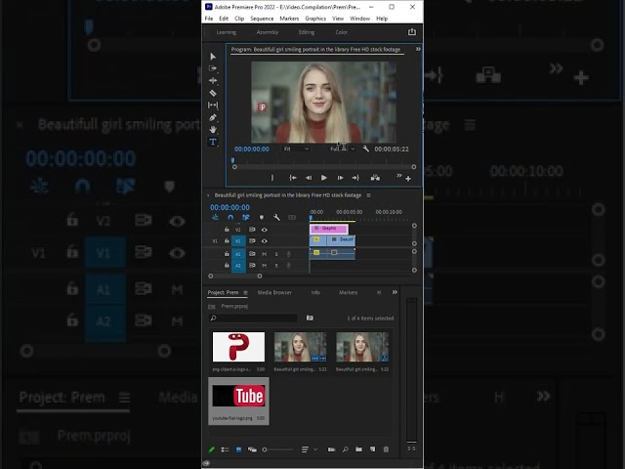625x469 pixels.
Task: Switch to the Editing workspace
Action: click(307, 32)
